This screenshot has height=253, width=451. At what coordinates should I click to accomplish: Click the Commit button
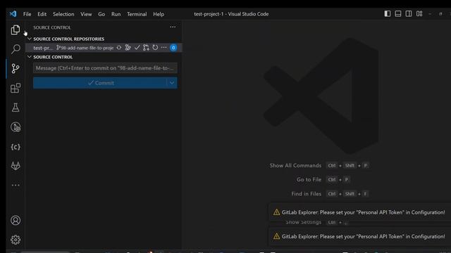[x=100, y=83]
